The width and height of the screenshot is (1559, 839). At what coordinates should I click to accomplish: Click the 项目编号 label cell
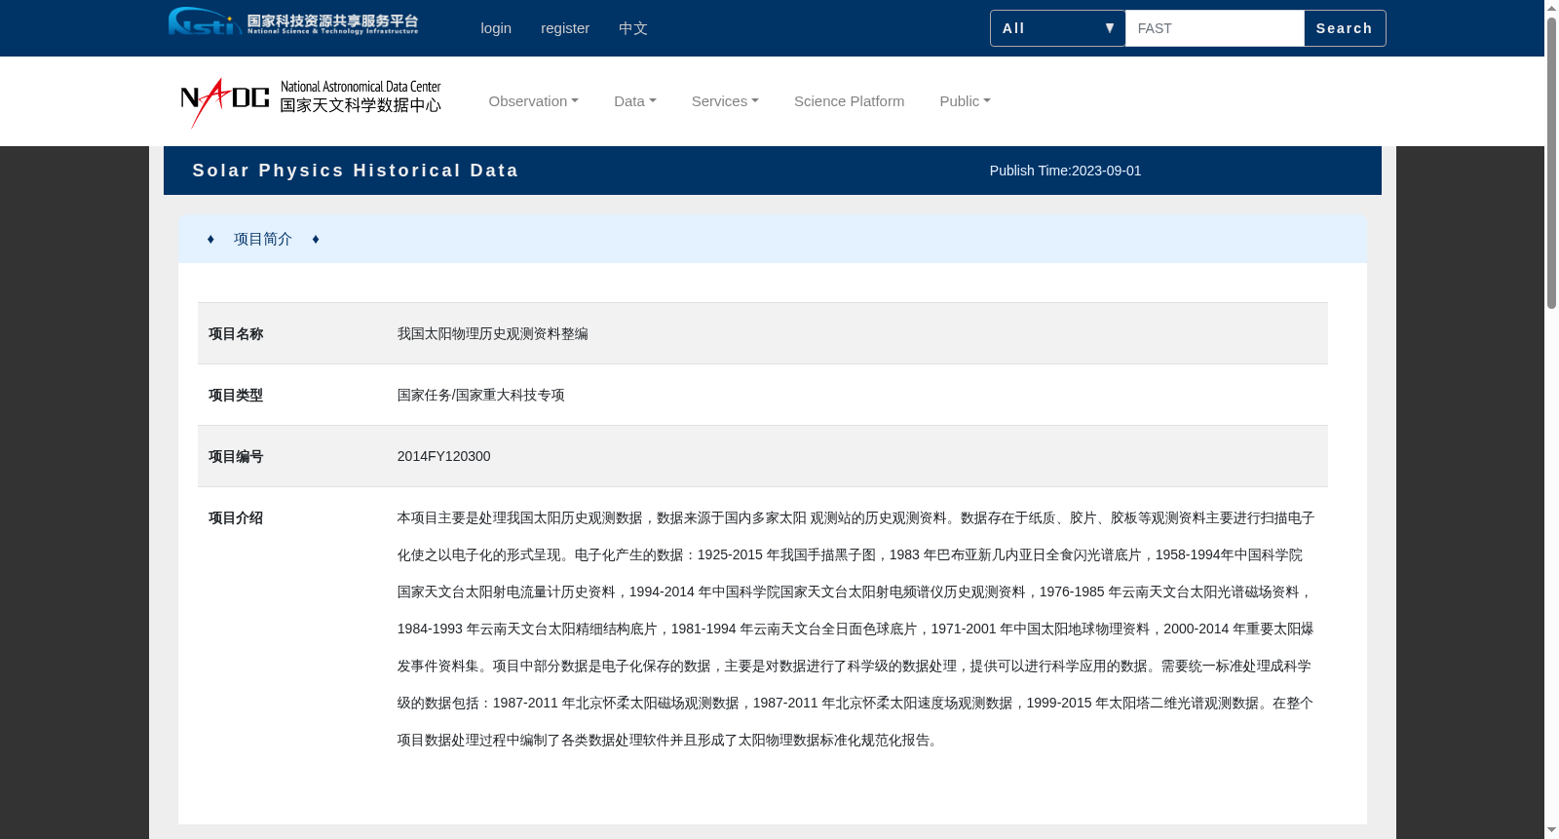[x=236, y=456]
